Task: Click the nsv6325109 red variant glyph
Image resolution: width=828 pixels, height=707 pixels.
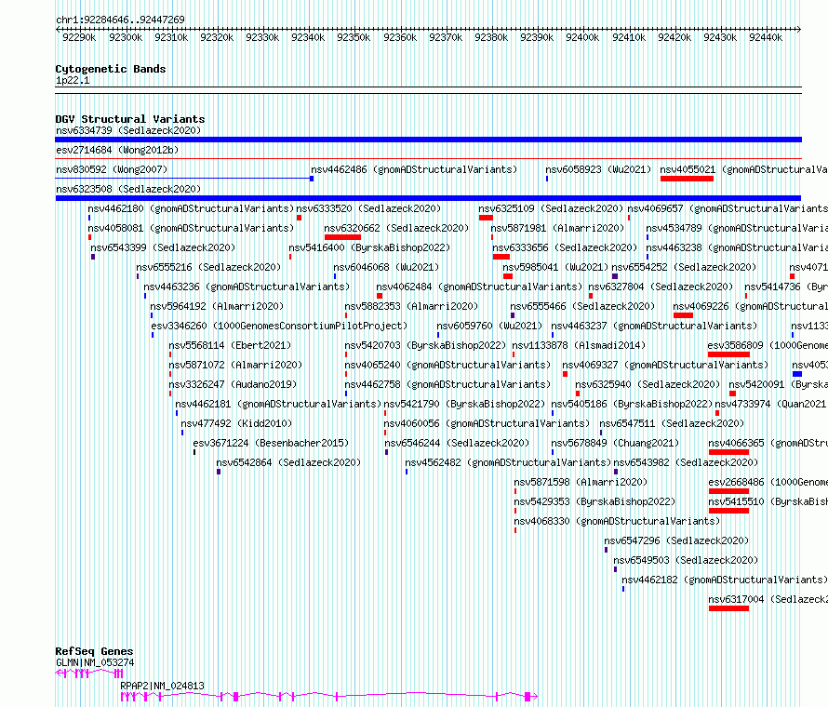Action: 486,218
